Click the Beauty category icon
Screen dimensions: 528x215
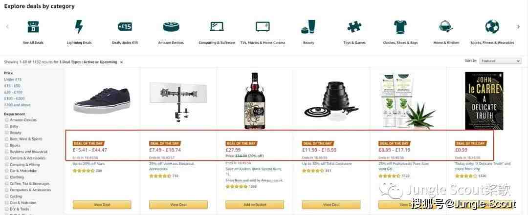click(x=308, y=26)
